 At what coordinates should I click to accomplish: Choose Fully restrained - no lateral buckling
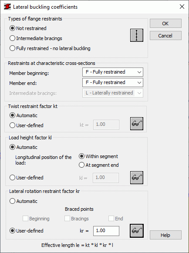50,48
